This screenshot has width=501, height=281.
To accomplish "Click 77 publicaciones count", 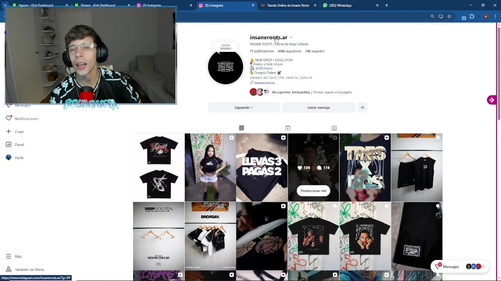I will click(262, 51).
